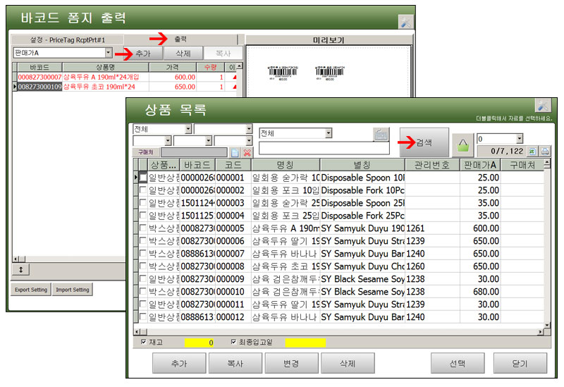Click the 선택 select button
564x387 pixels.
tap(458, 363)
